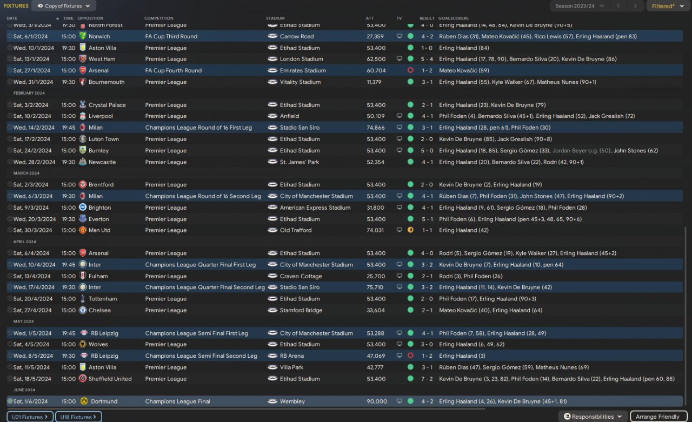This screenshot has width=692, height=422.
Task: Sort by the ATT attendance column header
Action: pyautogui.click(x=370, y=18)
